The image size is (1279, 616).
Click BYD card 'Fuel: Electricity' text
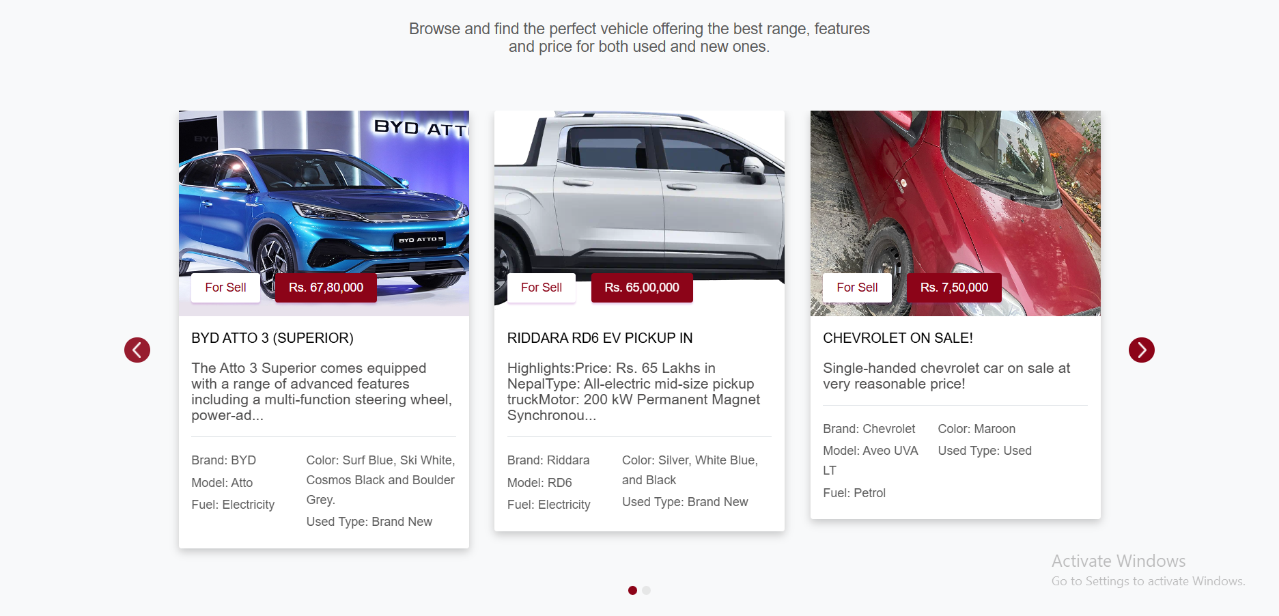pos(233,505)
